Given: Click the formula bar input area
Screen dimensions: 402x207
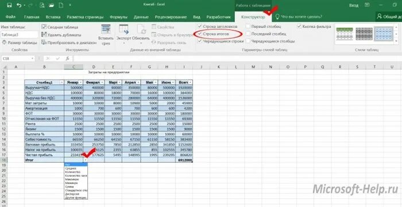Looking at the screenshot, I should coord(237,58).
